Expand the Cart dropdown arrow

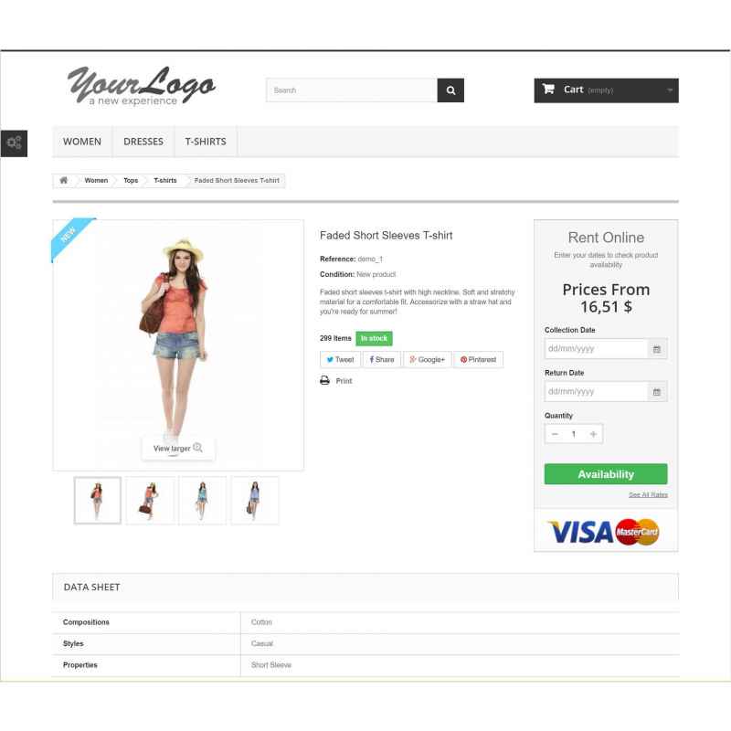click(x=670, y=90)
